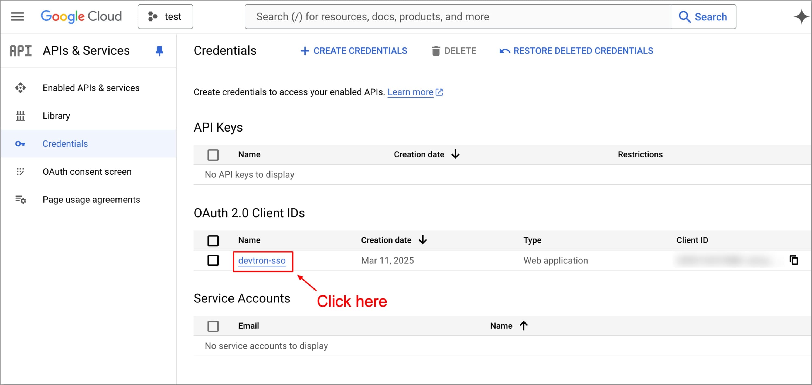Toggle the API Keys select-all checkbox

213,155
